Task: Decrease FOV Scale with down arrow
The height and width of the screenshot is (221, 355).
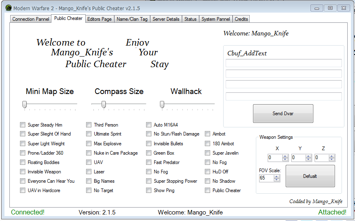Action: coord(276,180)
